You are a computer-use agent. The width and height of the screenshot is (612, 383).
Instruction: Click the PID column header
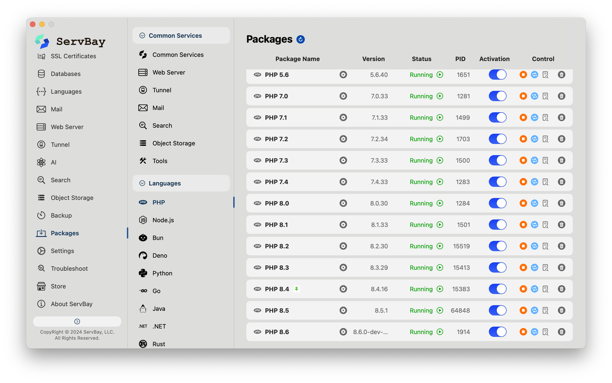pyautogui.click(x=460, y=59)
